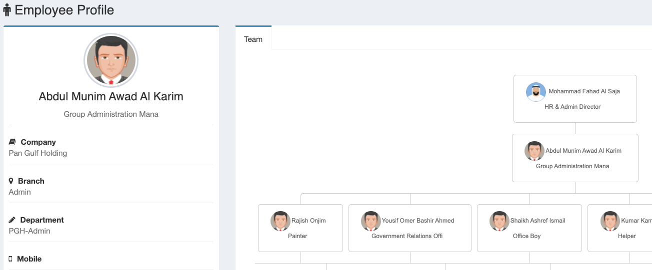Click avatar in Group Administration org chart node

pyautogui.click(x=534, y=151)
